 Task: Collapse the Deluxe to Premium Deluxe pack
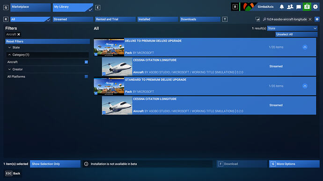(305, 47)
